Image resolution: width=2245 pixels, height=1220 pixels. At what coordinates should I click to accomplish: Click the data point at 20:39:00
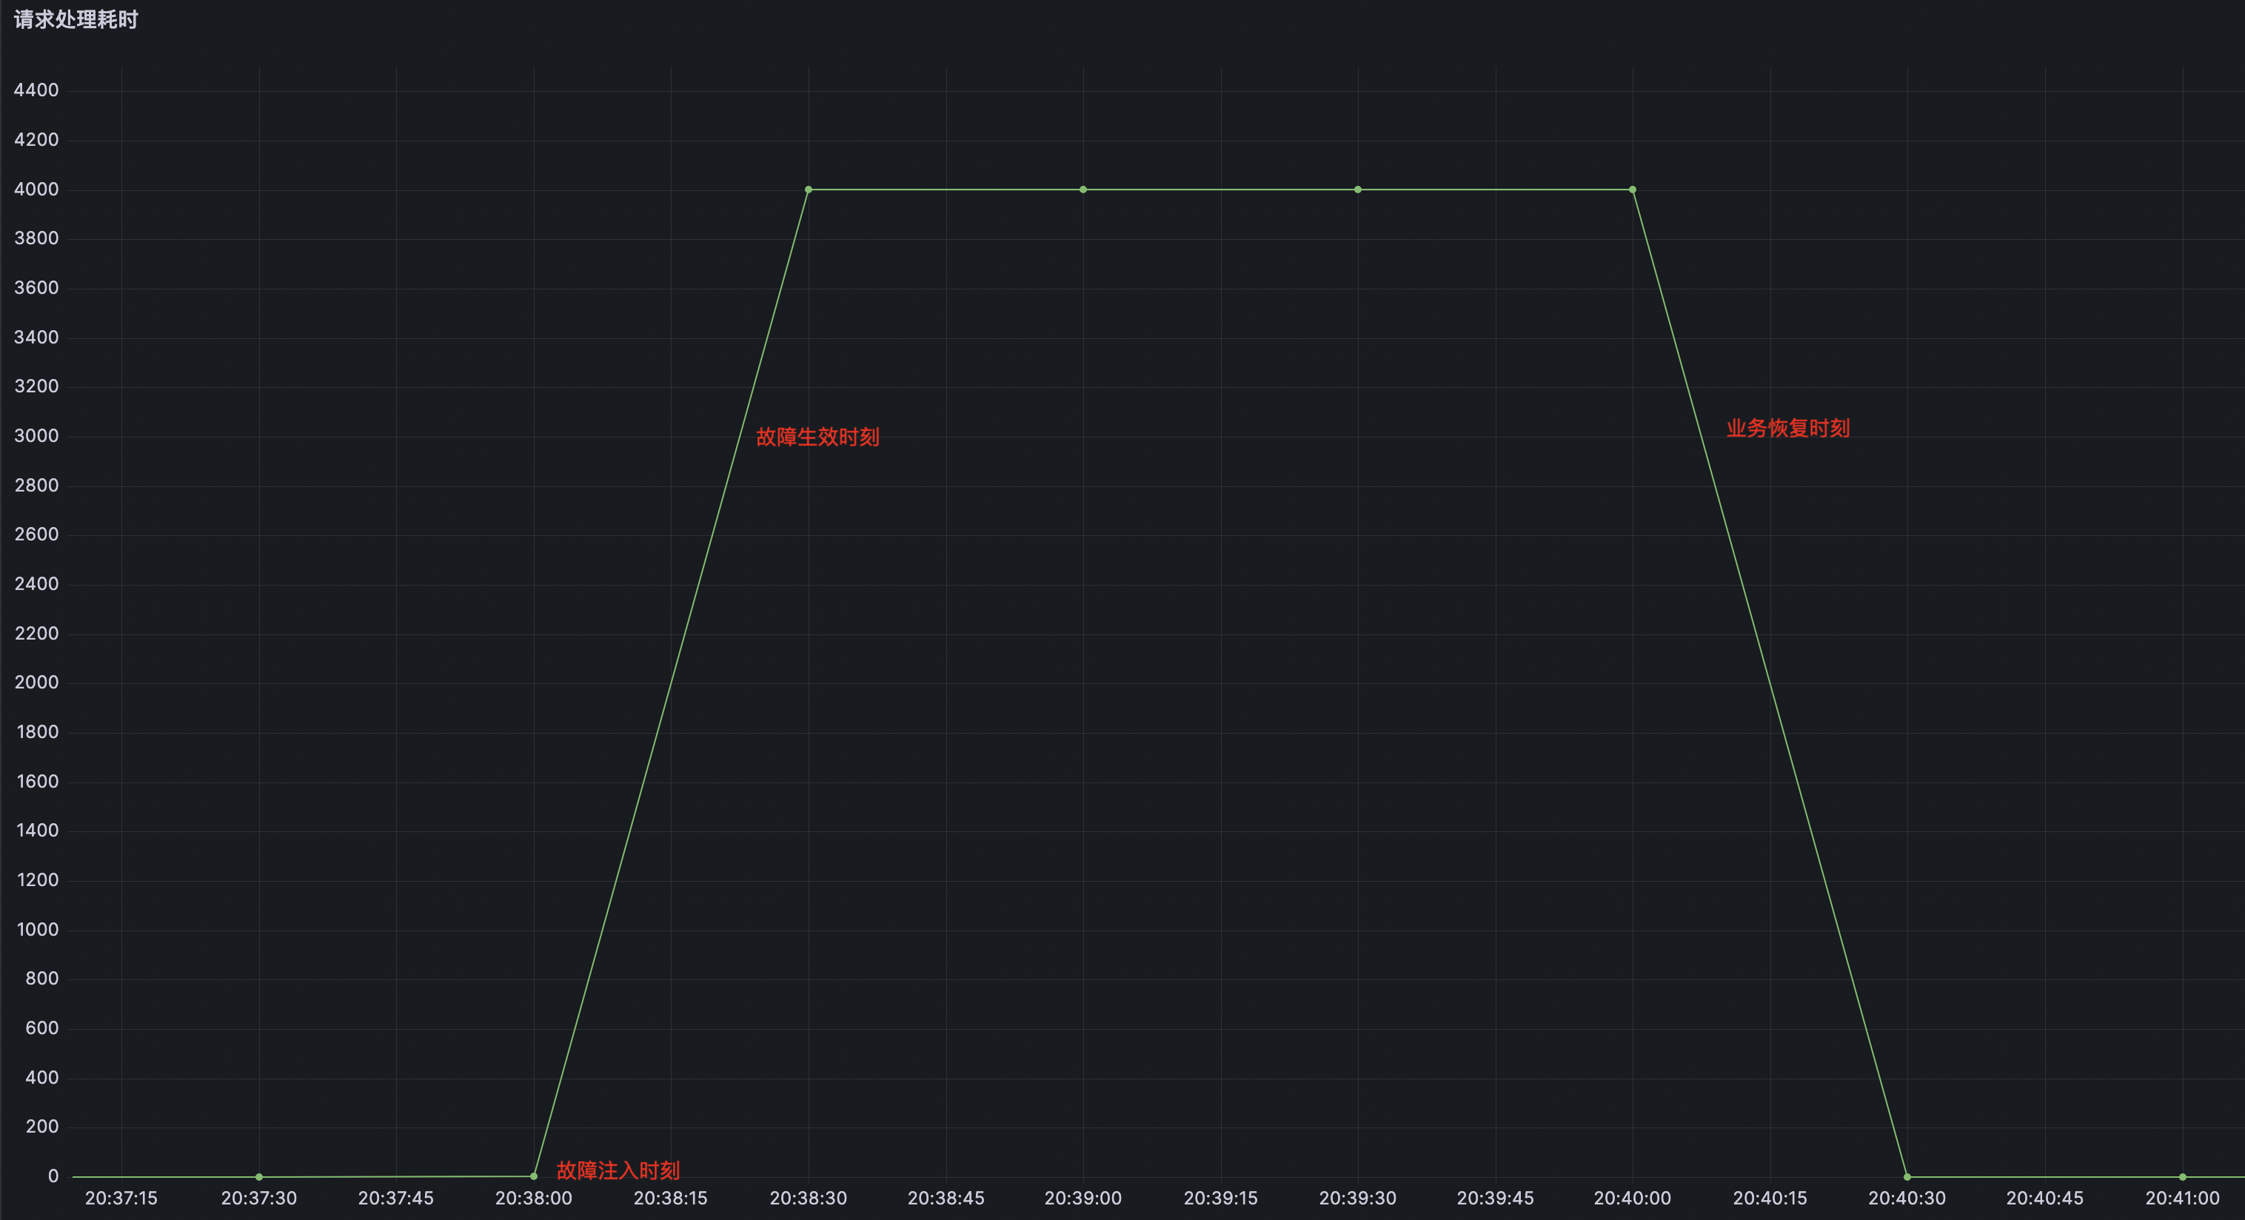click(1083, 189)
